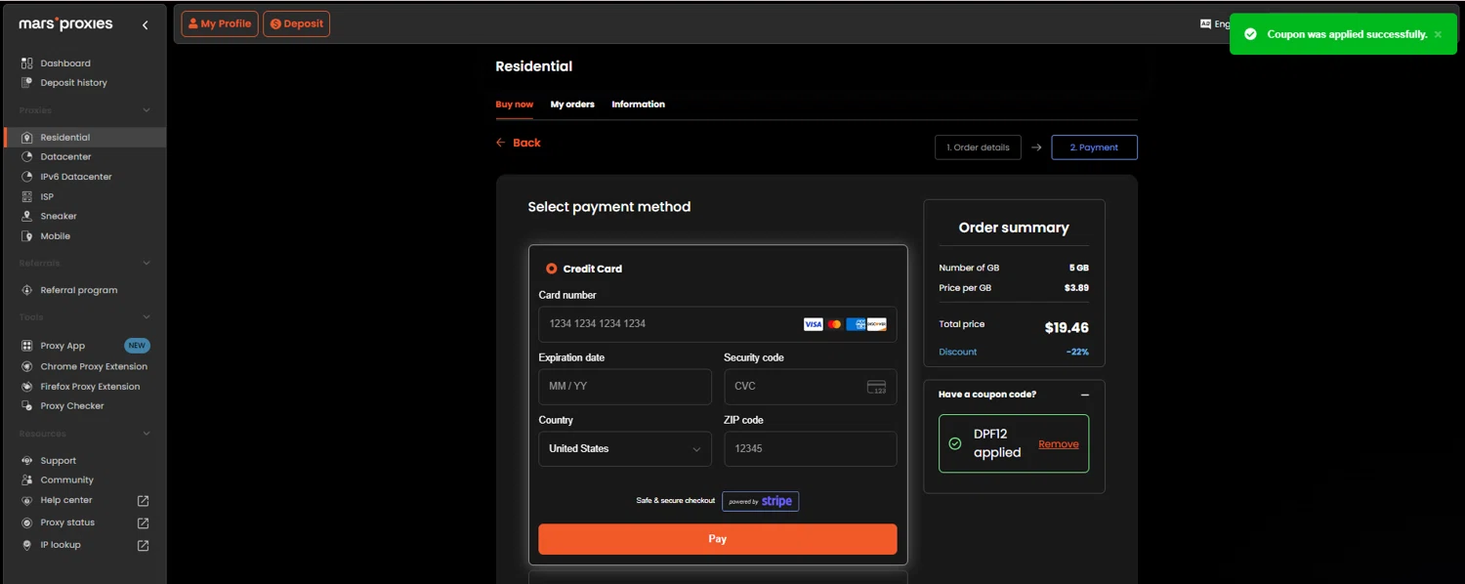Open Support in Resources
1465x584 pixels.
point(58,461)
